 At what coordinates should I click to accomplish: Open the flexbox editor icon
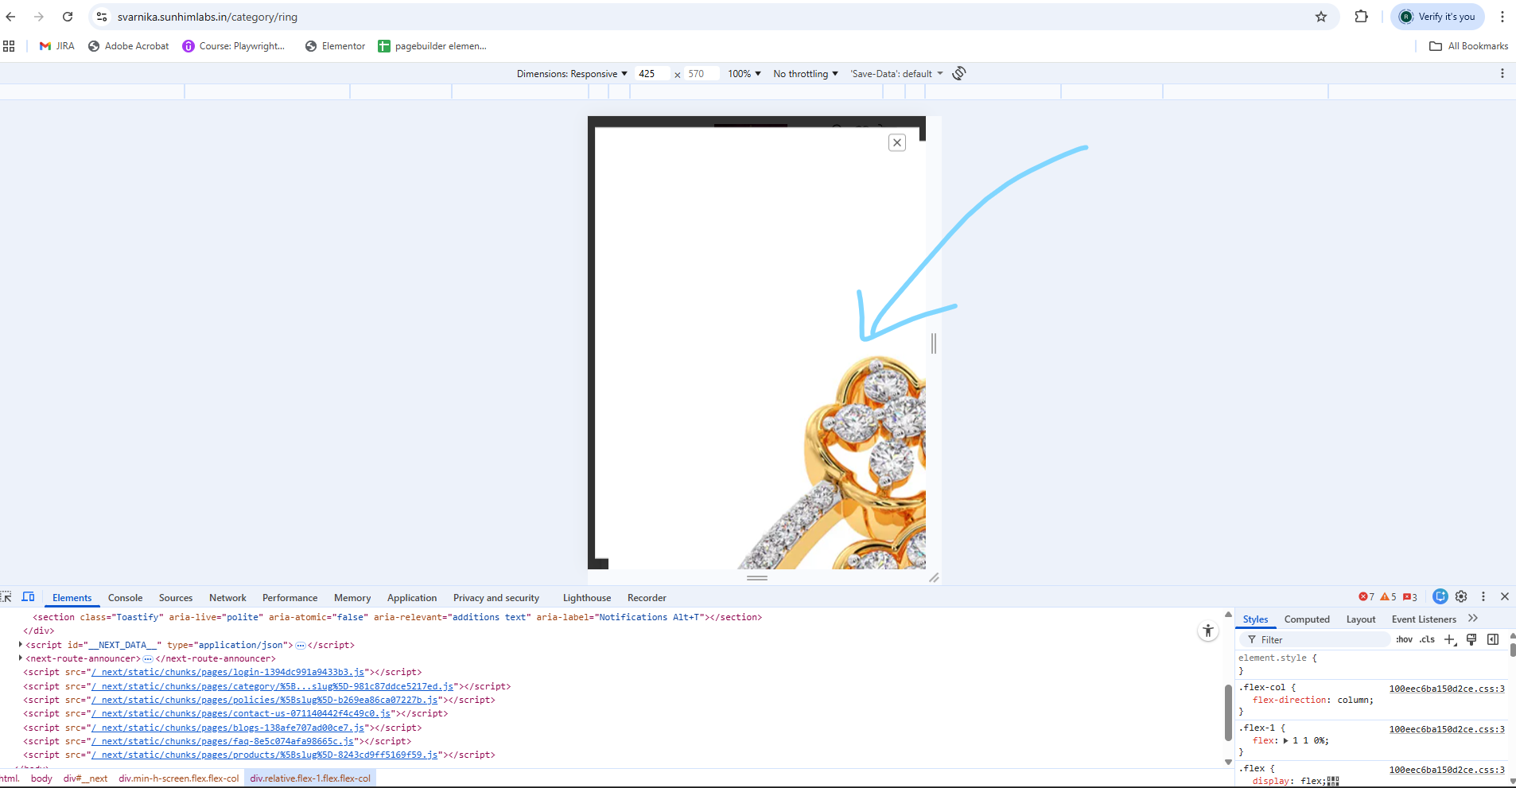pyautogui.click(x=1333, y=781)
